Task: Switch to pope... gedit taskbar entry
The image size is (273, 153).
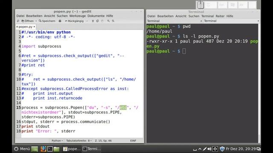Action: [72, 149]
